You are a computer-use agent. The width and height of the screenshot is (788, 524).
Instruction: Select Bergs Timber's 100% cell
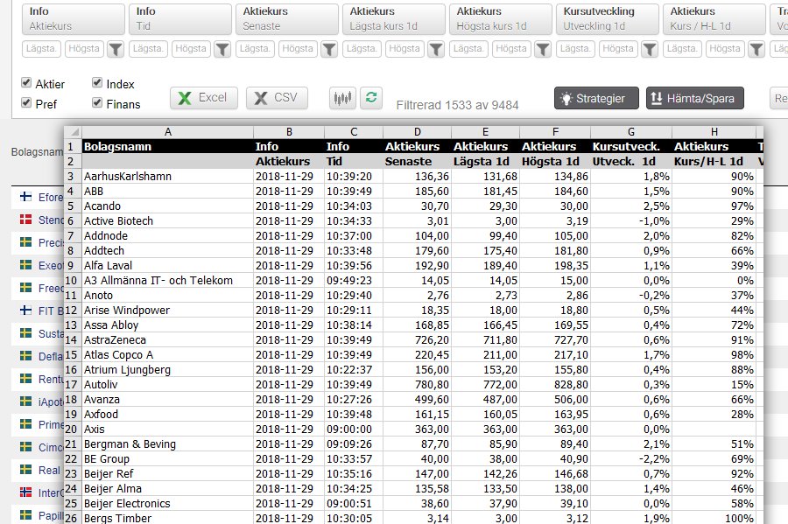click(714, 518)
